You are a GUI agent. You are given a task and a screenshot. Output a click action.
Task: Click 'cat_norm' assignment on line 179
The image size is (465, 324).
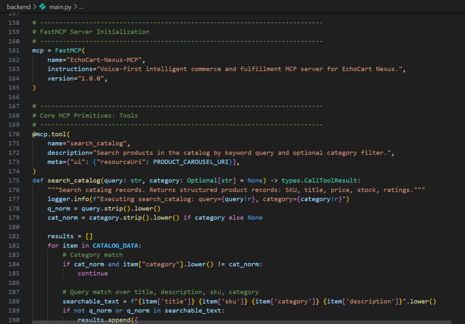point(62,218)
